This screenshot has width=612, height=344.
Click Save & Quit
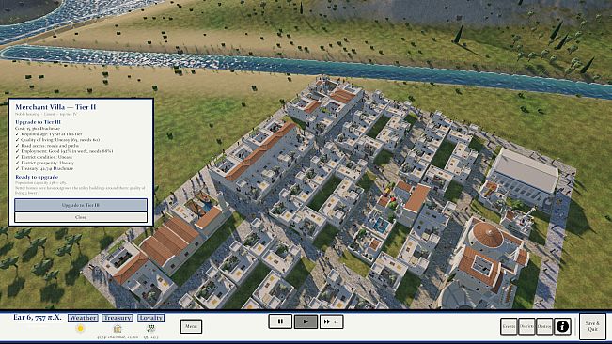coord(592,326)
